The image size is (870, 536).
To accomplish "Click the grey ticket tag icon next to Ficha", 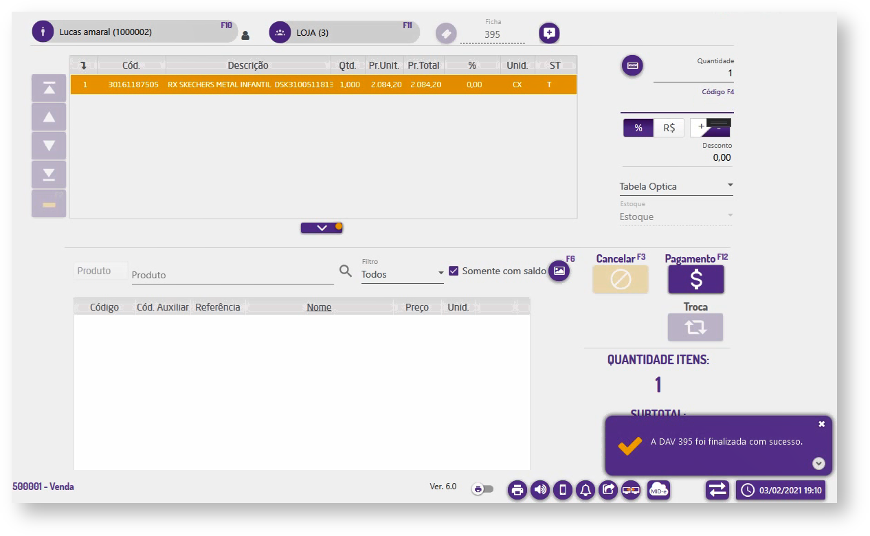I will click(x=446, y=33).
